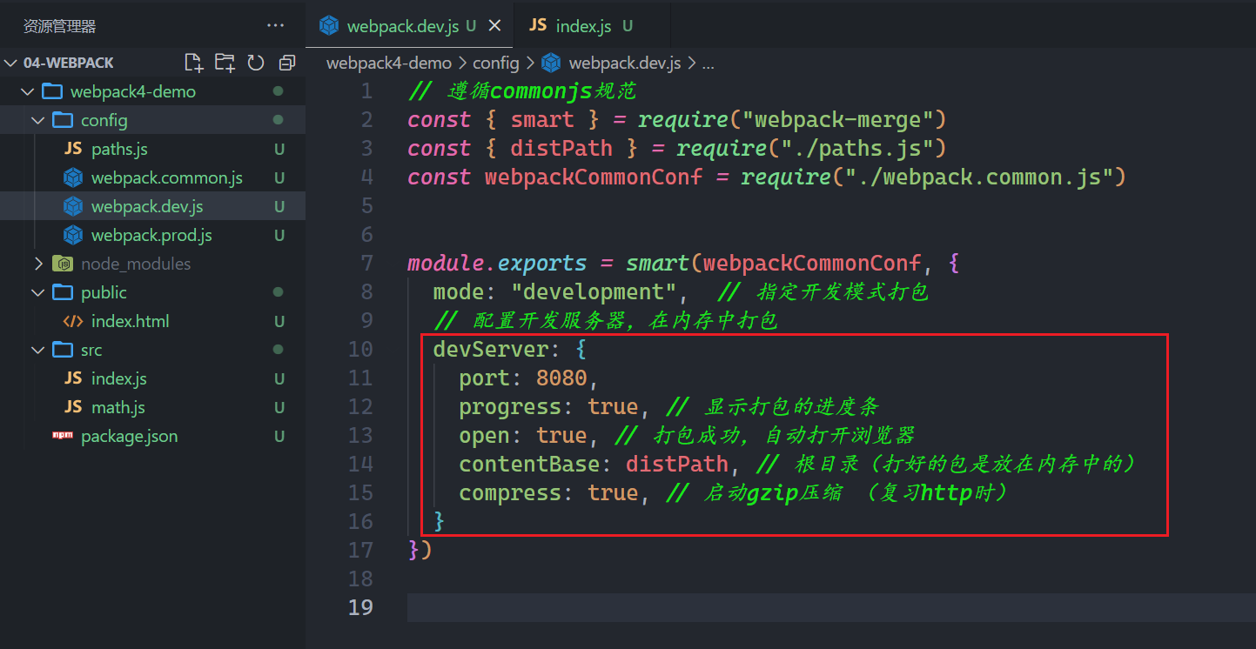
Task: Click the HTML icon beside index.html
Action: click(x=73, y=321)
